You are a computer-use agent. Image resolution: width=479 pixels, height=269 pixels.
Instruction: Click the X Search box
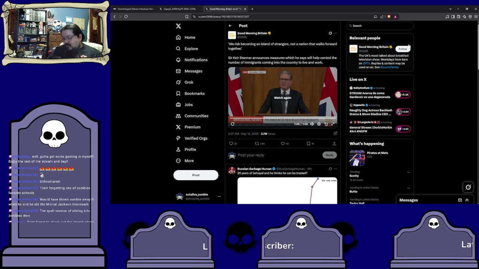380,26
